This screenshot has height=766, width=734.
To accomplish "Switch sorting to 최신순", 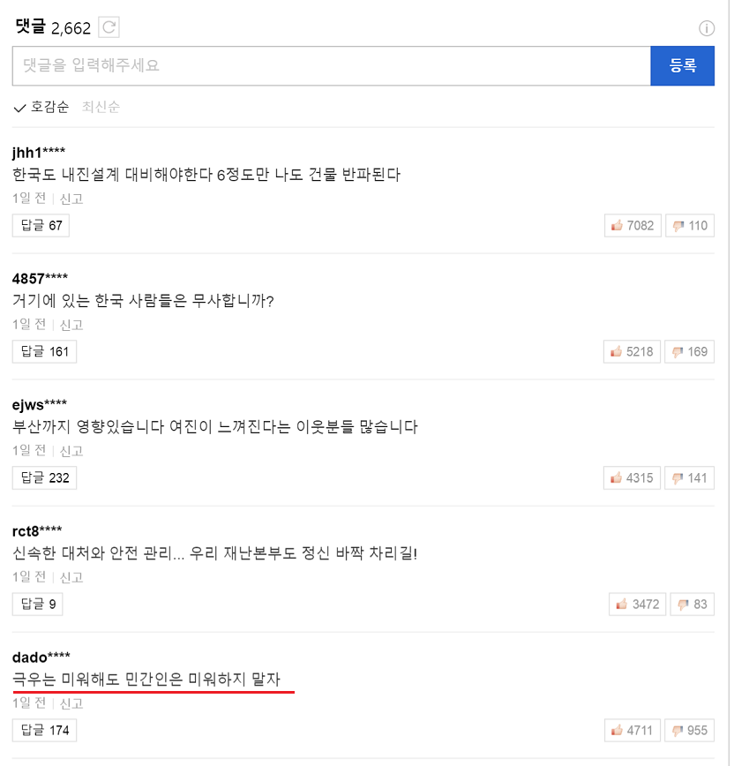I will (x=100, y=107).
